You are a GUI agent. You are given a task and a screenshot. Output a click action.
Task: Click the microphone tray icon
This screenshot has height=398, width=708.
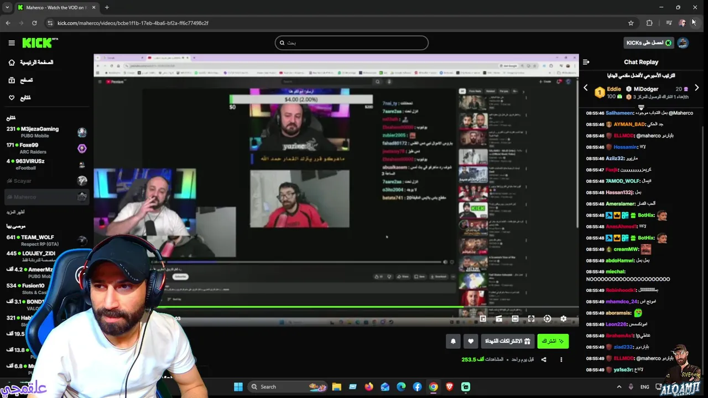coord(631,386)
